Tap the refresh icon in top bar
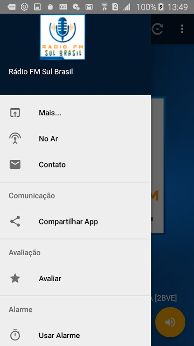This screenshot has height=346, width=194. [158, 29]
